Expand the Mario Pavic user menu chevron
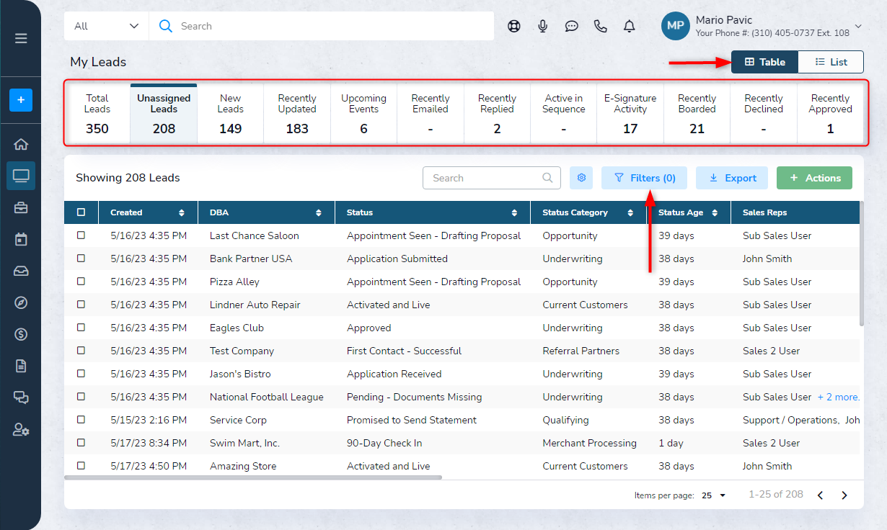887x530 pixels. tap(857, 27)
